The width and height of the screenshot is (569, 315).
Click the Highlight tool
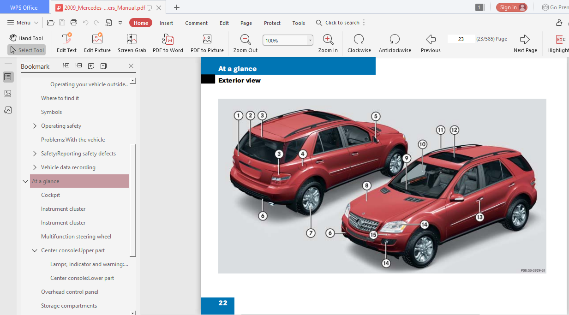557,43
